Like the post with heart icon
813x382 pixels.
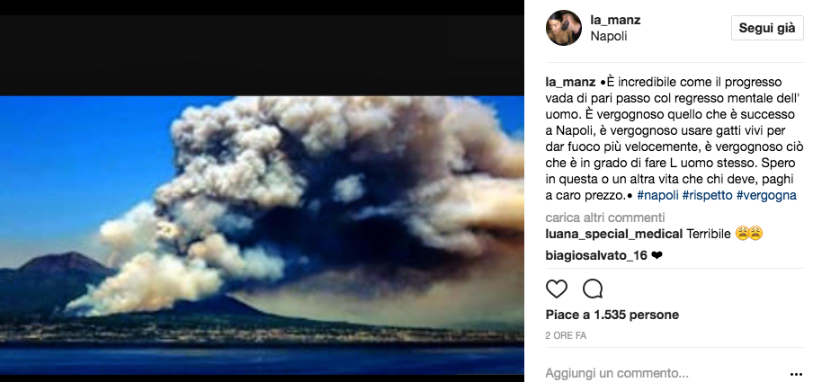coord(557,289)
